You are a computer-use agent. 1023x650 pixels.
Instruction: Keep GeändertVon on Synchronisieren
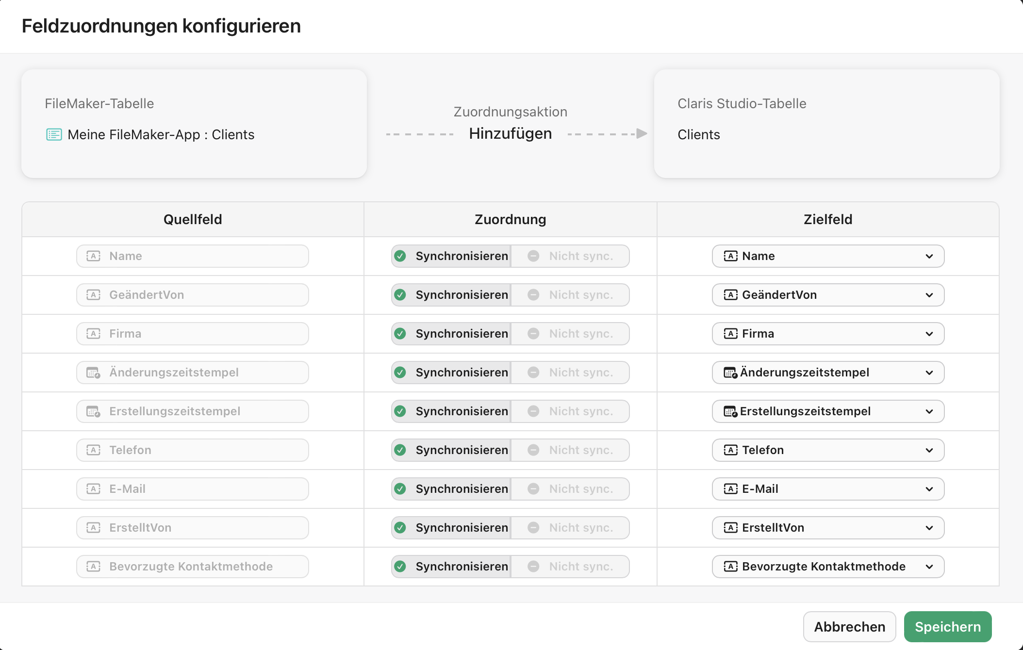coord(450,294)
